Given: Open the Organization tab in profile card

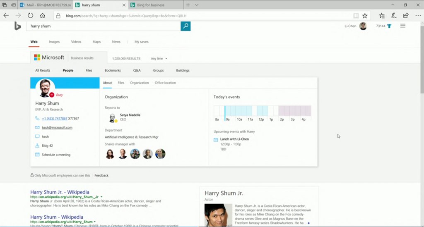Looking at the screenshot, I should pyautogui.click(x=139, y=83).
